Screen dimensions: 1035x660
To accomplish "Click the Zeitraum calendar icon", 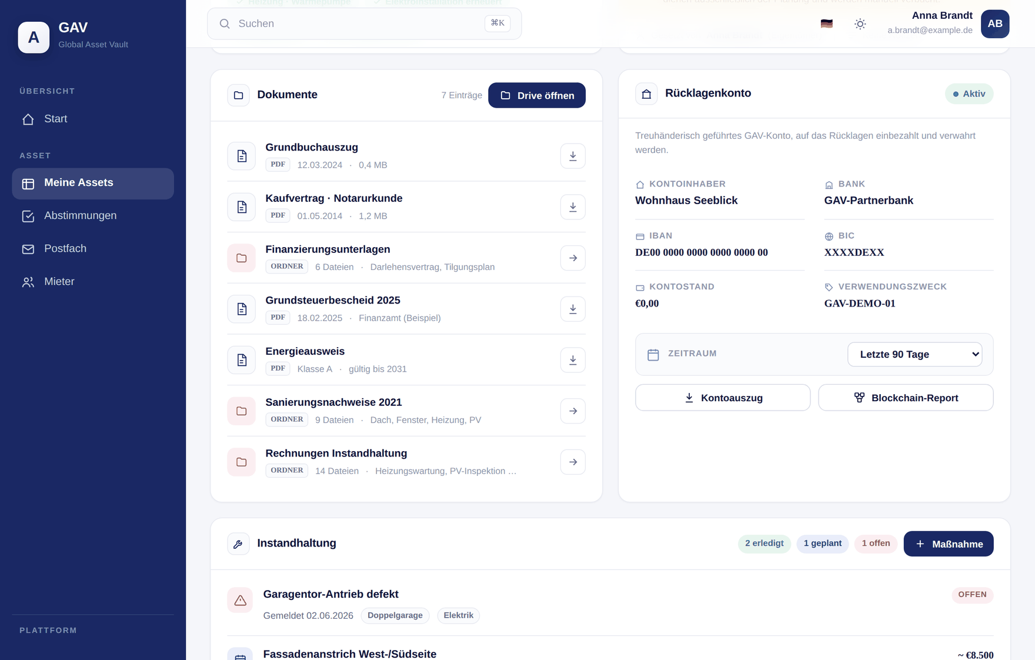I will point(653,355).
